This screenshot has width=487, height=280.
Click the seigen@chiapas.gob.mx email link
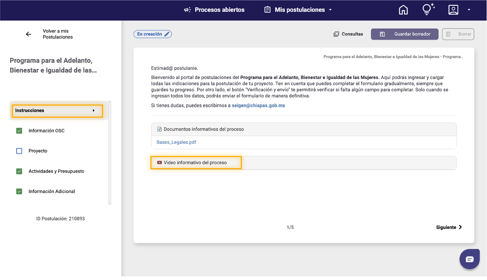pos(259,105)
